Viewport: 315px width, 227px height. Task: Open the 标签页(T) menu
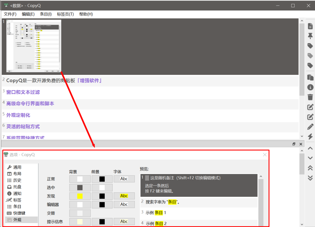point(65,14)
